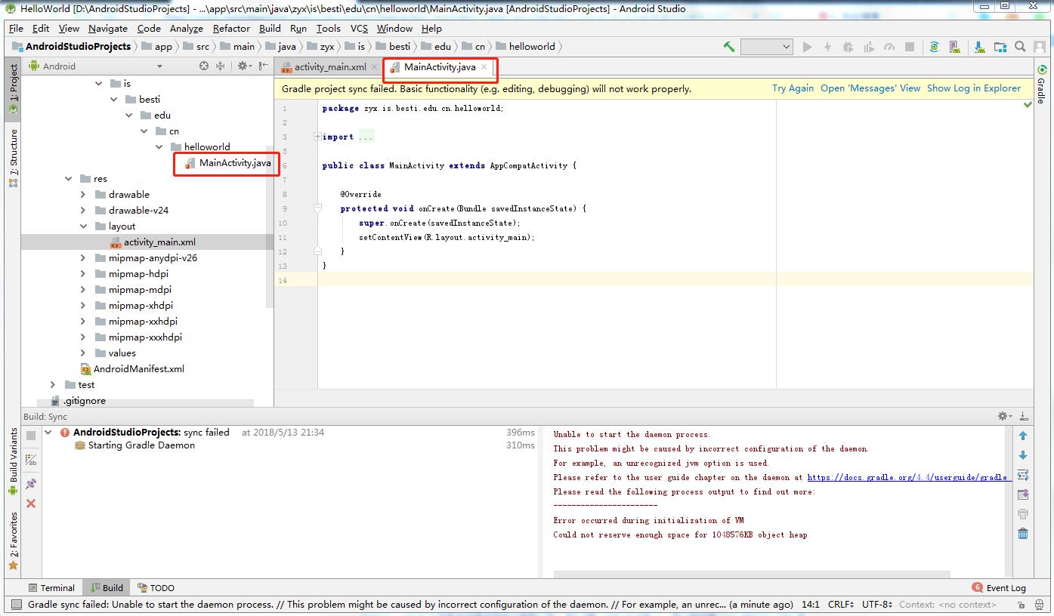Select activity_main.xml in project tree
Image resolution: width=1054 pixels, height=616 pixels.
click(153, 242)
